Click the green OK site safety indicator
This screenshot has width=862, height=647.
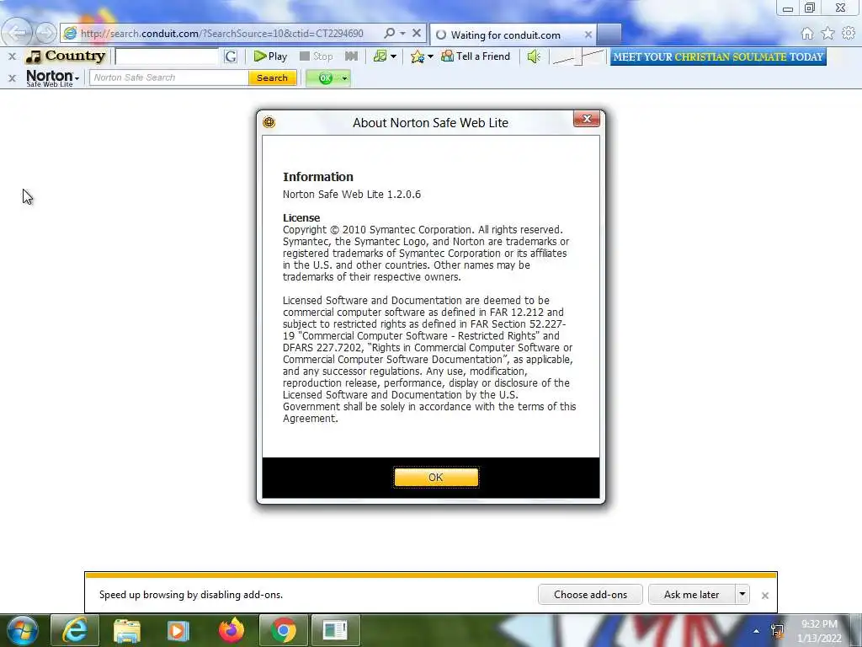click(x=326, y=78)
